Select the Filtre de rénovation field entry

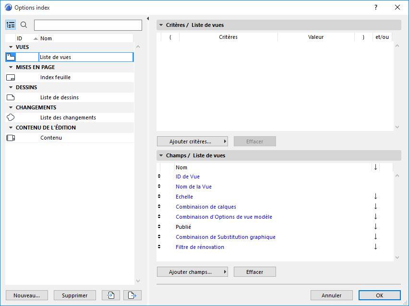point(200,247)
